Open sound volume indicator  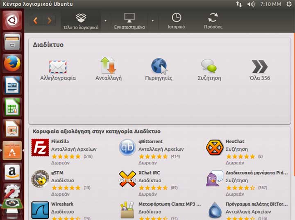click(x=251, y=4)
